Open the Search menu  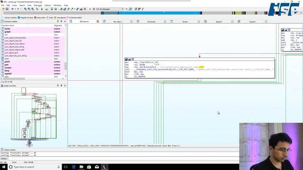tap(22, 5)
